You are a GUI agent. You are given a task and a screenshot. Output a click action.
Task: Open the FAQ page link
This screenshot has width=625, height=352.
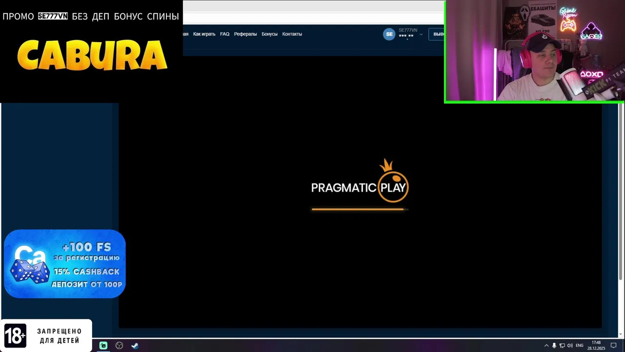(x=225, y=34)
